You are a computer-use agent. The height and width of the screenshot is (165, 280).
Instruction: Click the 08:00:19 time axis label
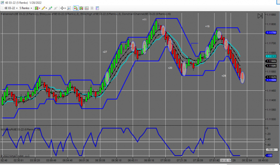pyautogui.click(x=226, y=161)
